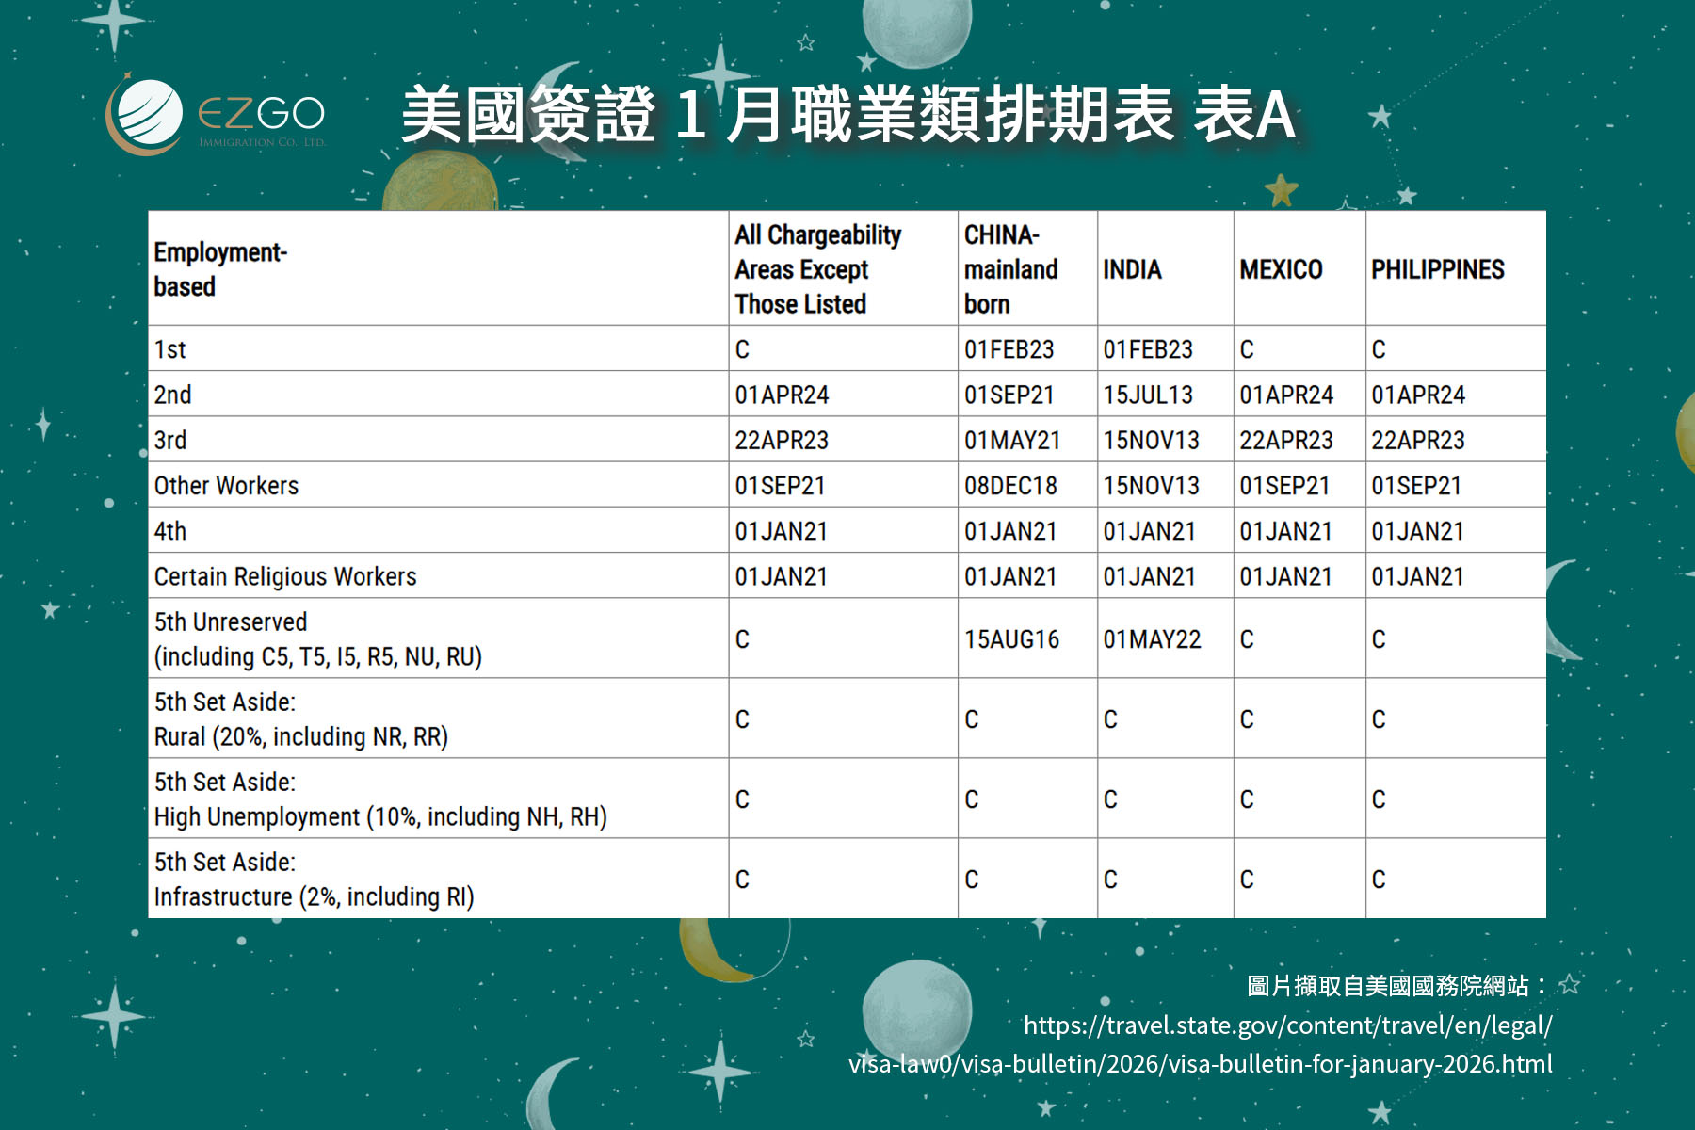Select the 5th Set Aside Infrastructure row label
1695x1130 pixels.
(x=314, y=879)
